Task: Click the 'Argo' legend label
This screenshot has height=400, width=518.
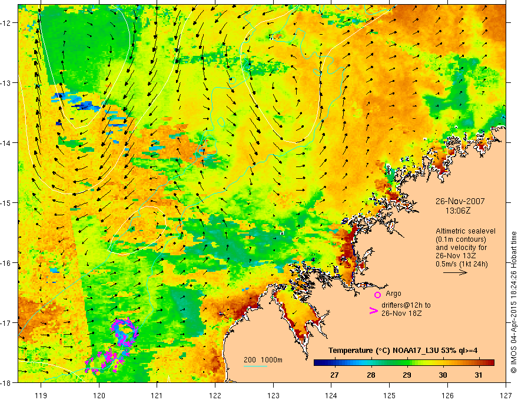Action: pos(393,294)
